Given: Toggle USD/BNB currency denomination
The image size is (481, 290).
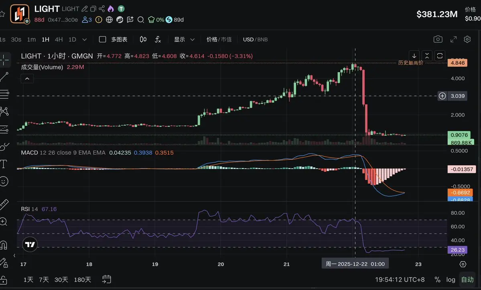Looking at the screenshot, I should 255,40.
